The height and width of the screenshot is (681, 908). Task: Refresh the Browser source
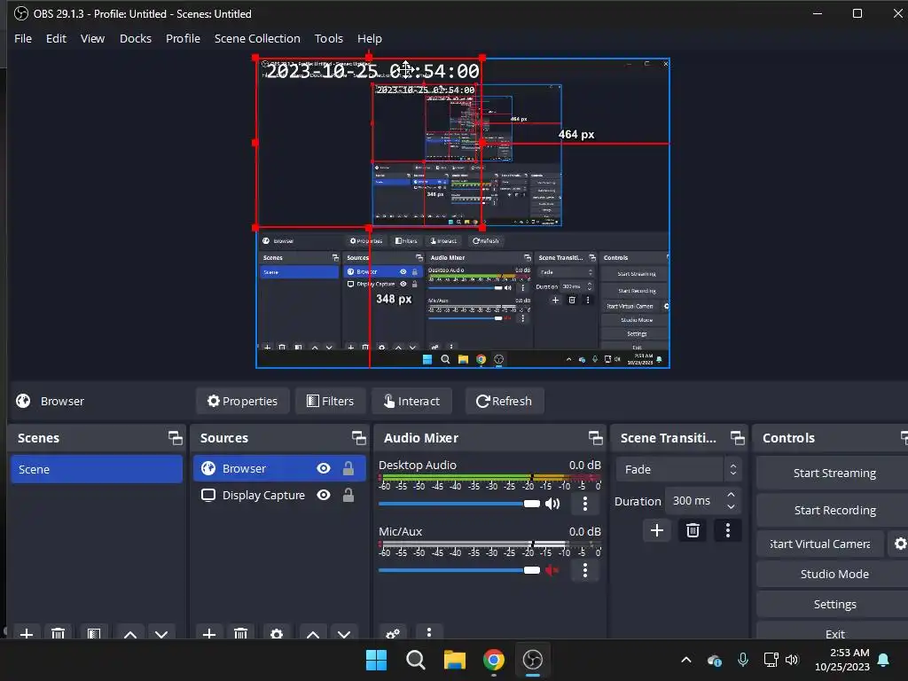tap(504, 401)
